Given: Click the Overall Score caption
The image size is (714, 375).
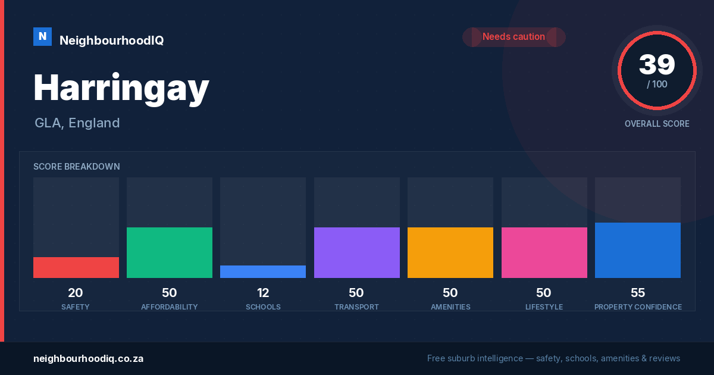Looking at the screenshot, I should pyautogui.click(x=657, y=124).
